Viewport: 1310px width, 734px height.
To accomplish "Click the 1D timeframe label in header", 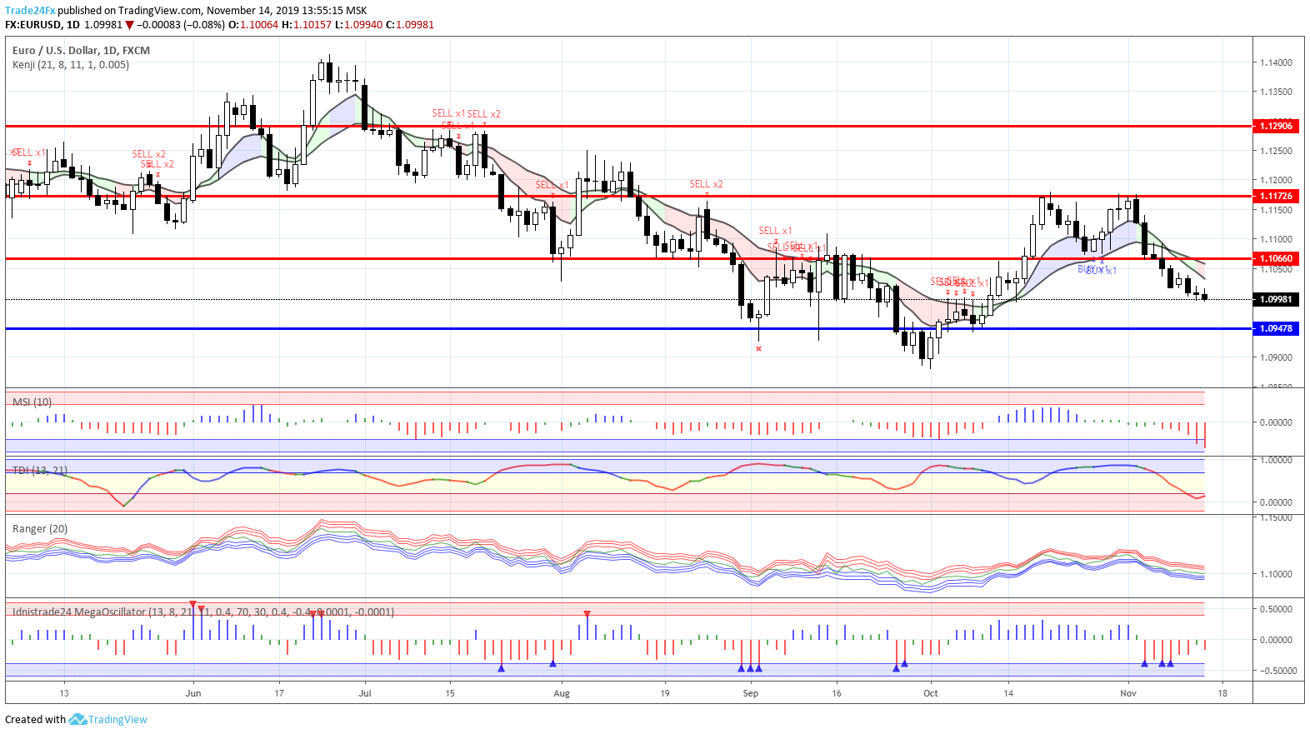I will tap(73, 25).
